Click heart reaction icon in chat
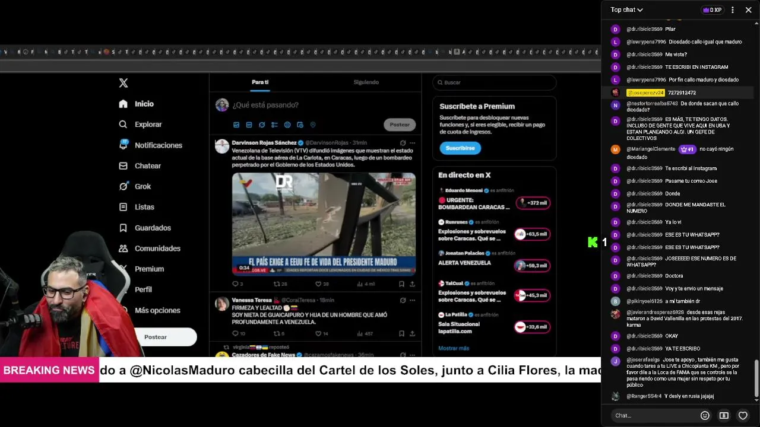This screenshot has height=427, width=760. click(743, 415)
